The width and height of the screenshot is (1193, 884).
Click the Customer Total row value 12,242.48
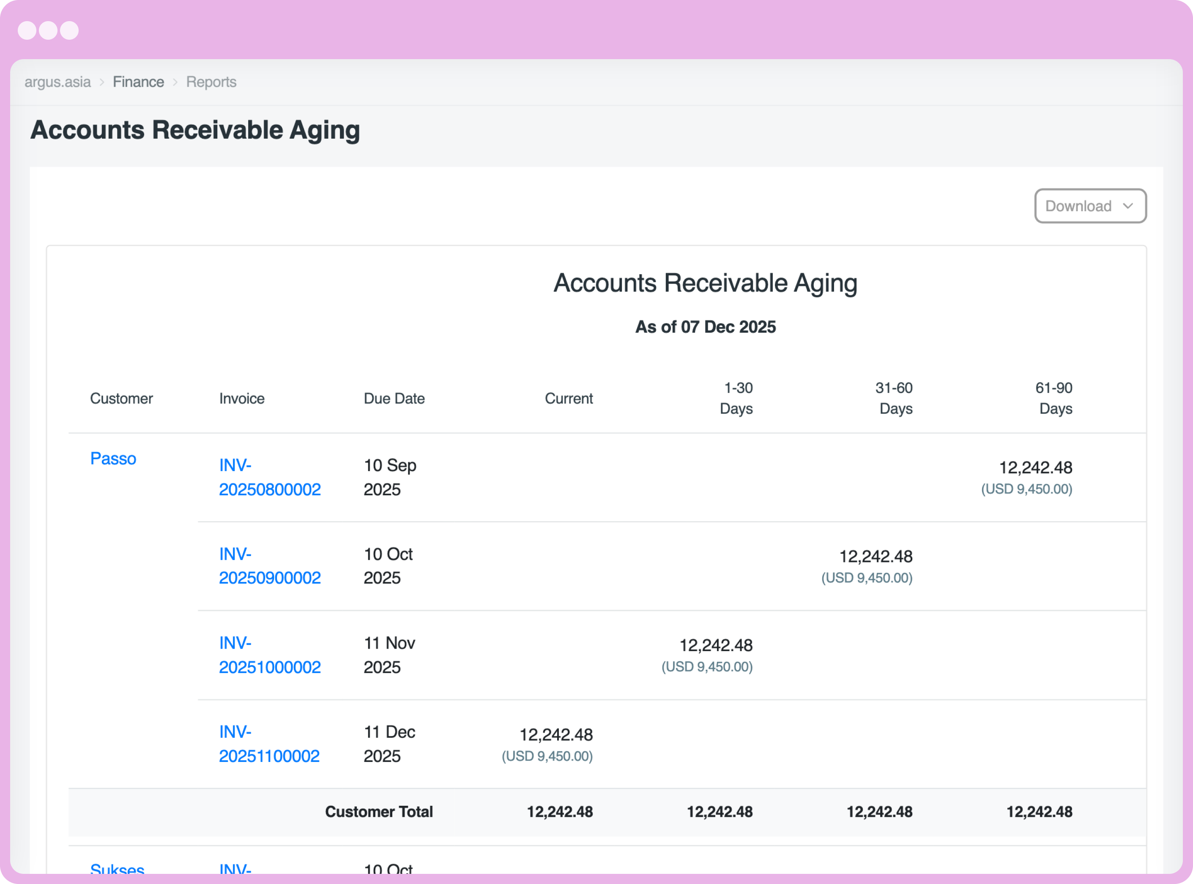pos(560,811)
